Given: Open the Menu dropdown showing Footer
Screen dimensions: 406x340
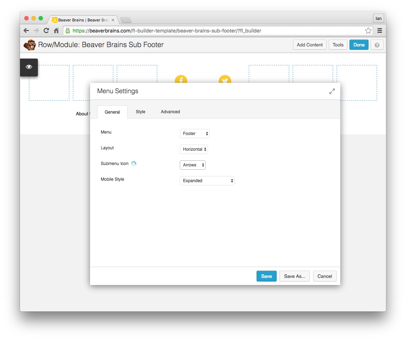Looking at the screenshot, I should (195, 134).
